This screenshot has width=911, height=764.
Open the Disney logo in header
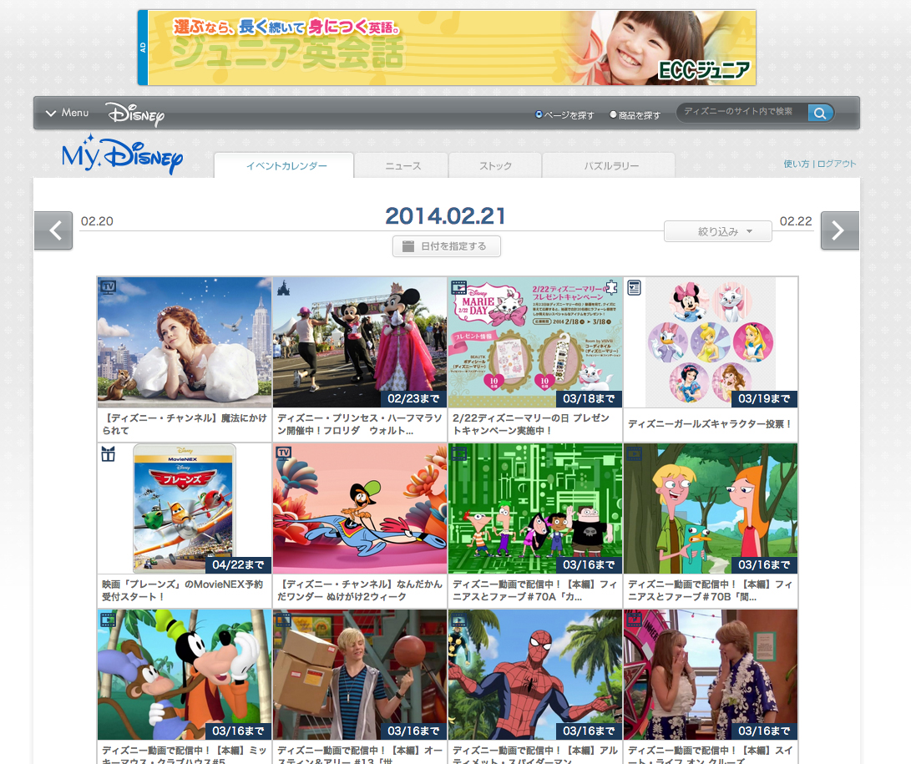tap(135, 114)
